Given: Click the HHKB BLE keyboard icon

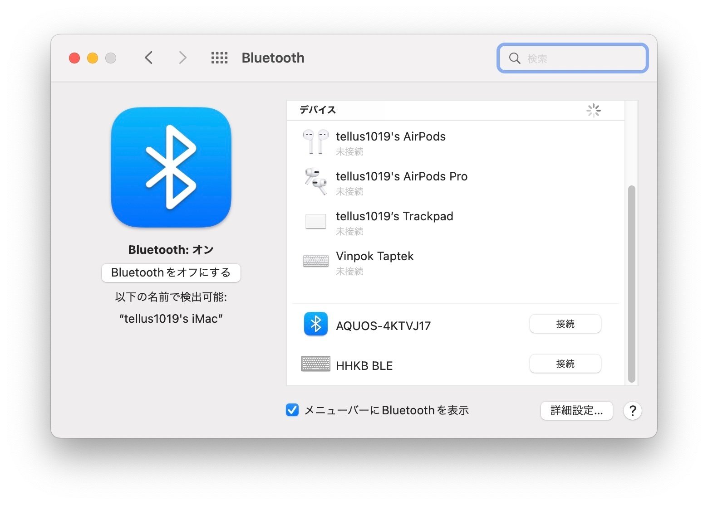Looking at the screenshot, I should tap(316, 364).
